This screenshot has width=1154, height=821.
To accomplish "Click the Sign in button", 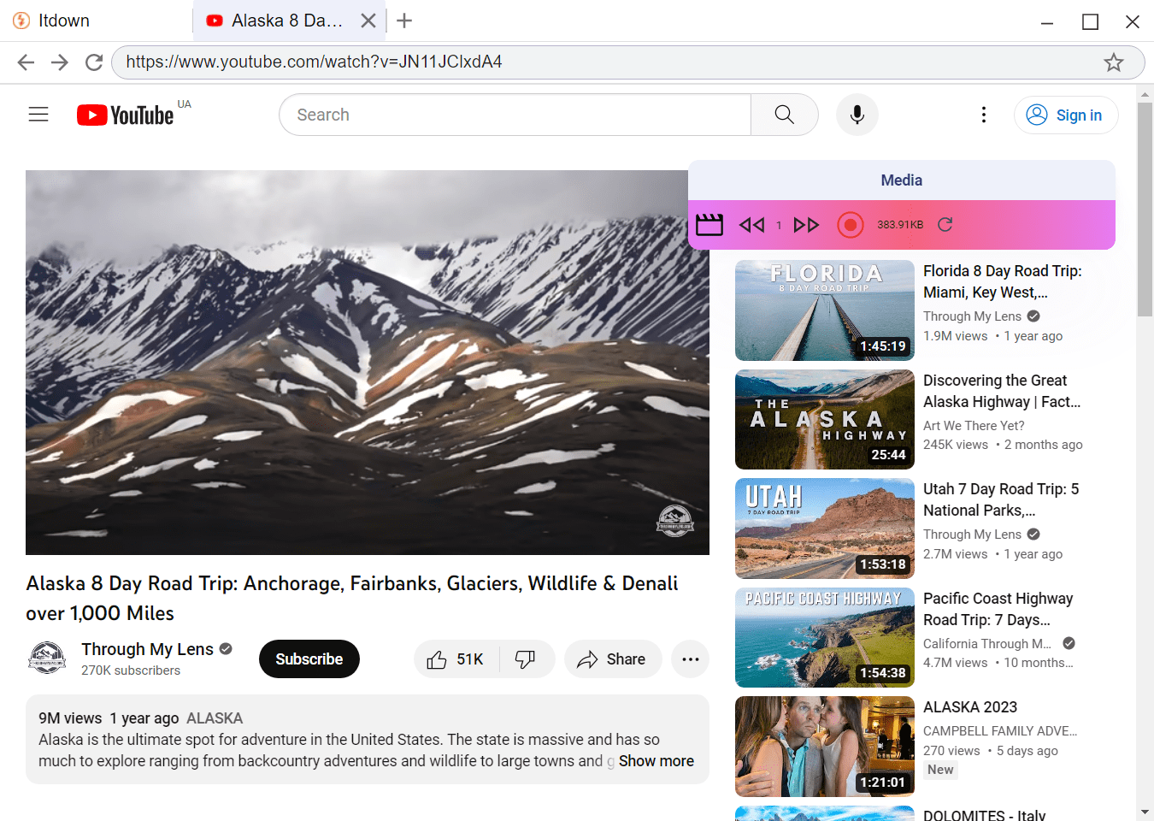I will point(1066,115).
